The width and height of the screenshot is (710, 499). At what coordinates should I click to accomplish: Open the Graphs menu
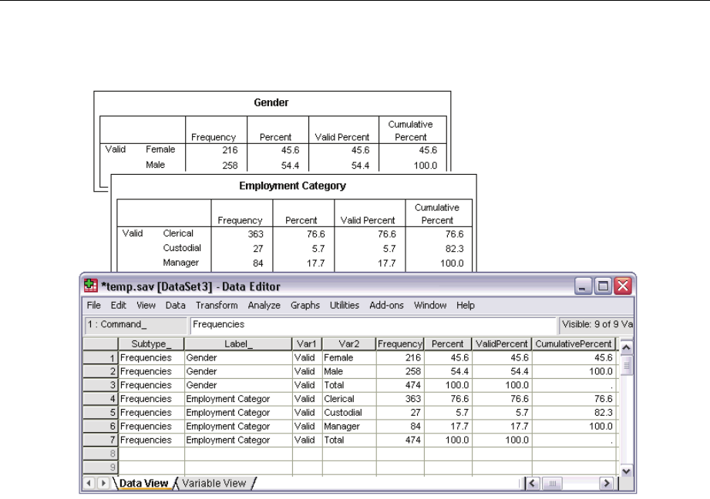pos(305,306)
